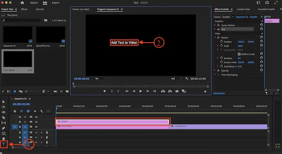
Task: Open the Source (no clips) tab
Action: [x=81, y=9]
